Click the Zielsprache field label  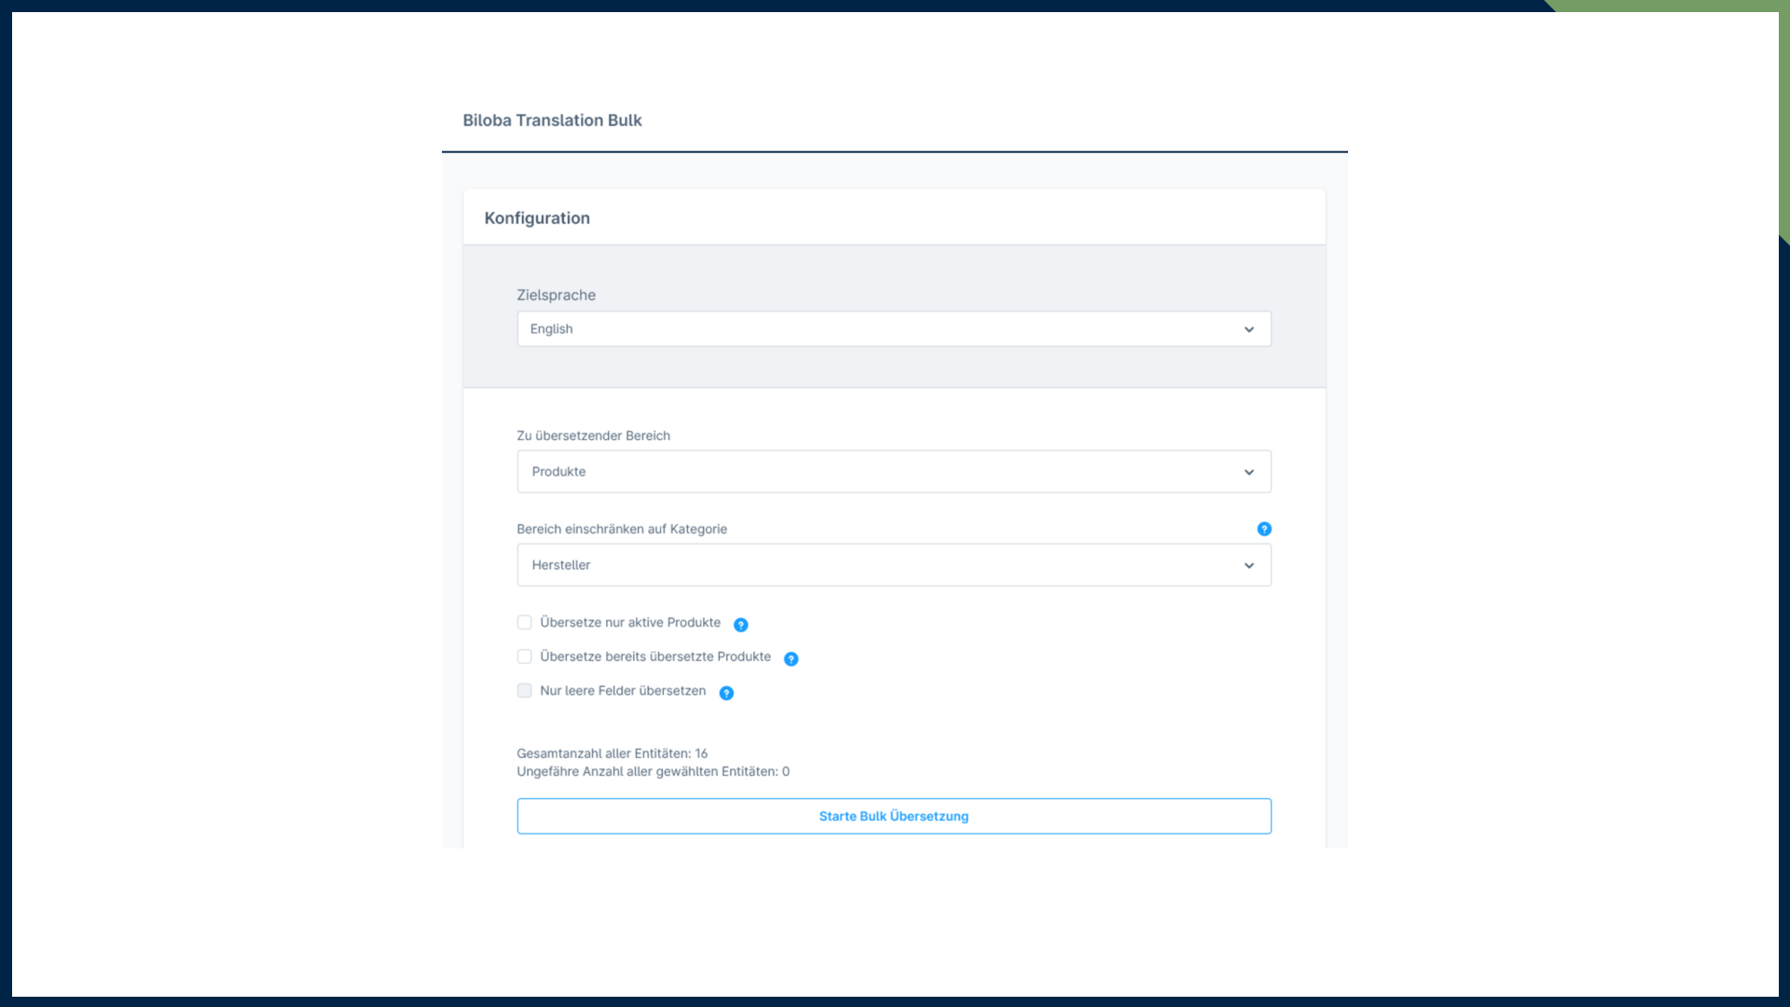(556, 295)
